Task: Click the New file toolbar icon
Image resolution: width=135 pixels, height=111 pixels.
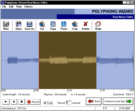Action: (x=6, y=26)
